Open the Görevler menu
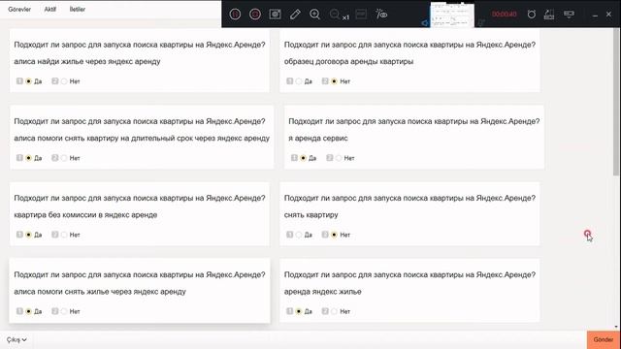 (x=19, y=9)
